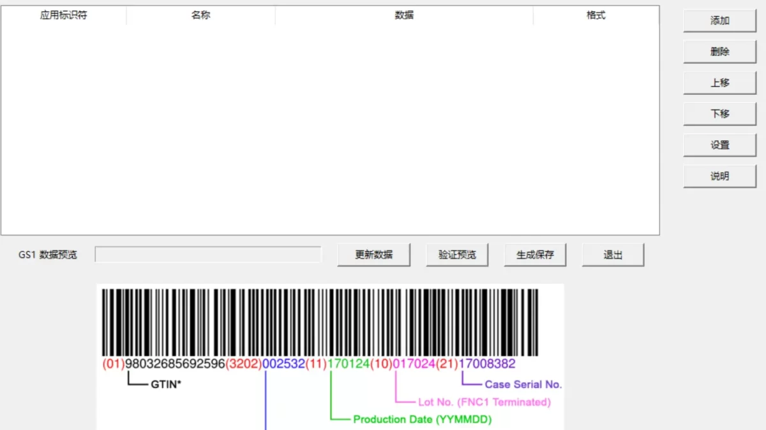Viewport: 766px width, 430px height.
Task: Click 更新数据 to refresh data
Action: pyautogui.click(x=374, y=255)
